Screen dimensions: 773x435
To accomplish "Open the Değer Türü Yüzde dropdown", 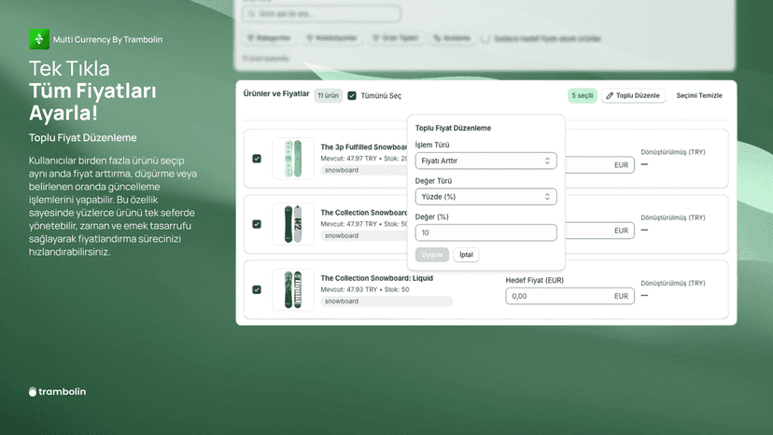I will pos(486,197).
